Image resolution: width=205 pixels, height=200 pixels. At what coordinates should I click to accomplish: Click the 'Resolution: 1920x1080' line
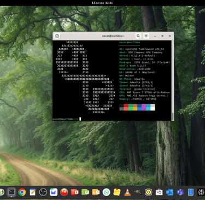[x=135, y=69]
